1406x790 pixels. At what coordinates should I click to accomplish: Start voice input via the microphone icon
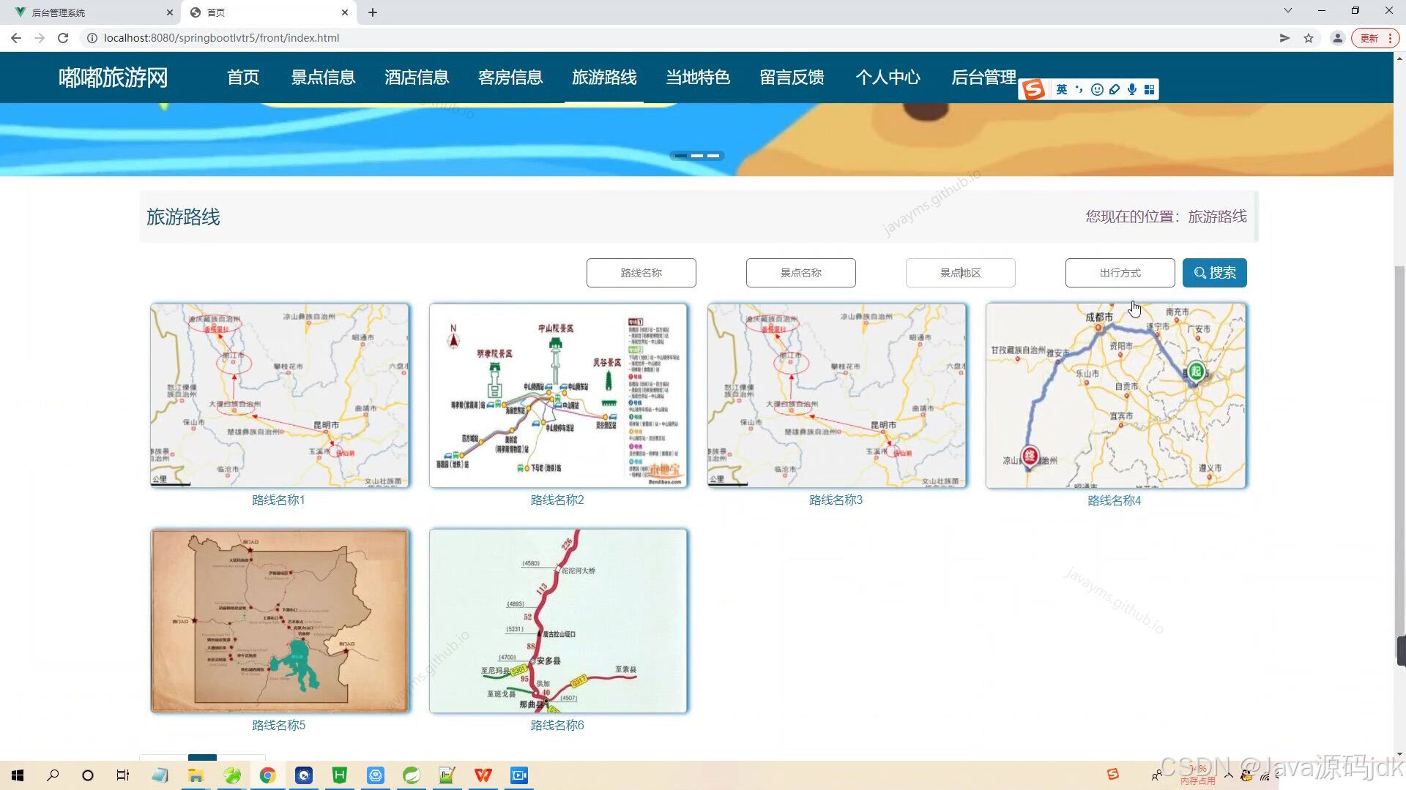(1132, 89)
